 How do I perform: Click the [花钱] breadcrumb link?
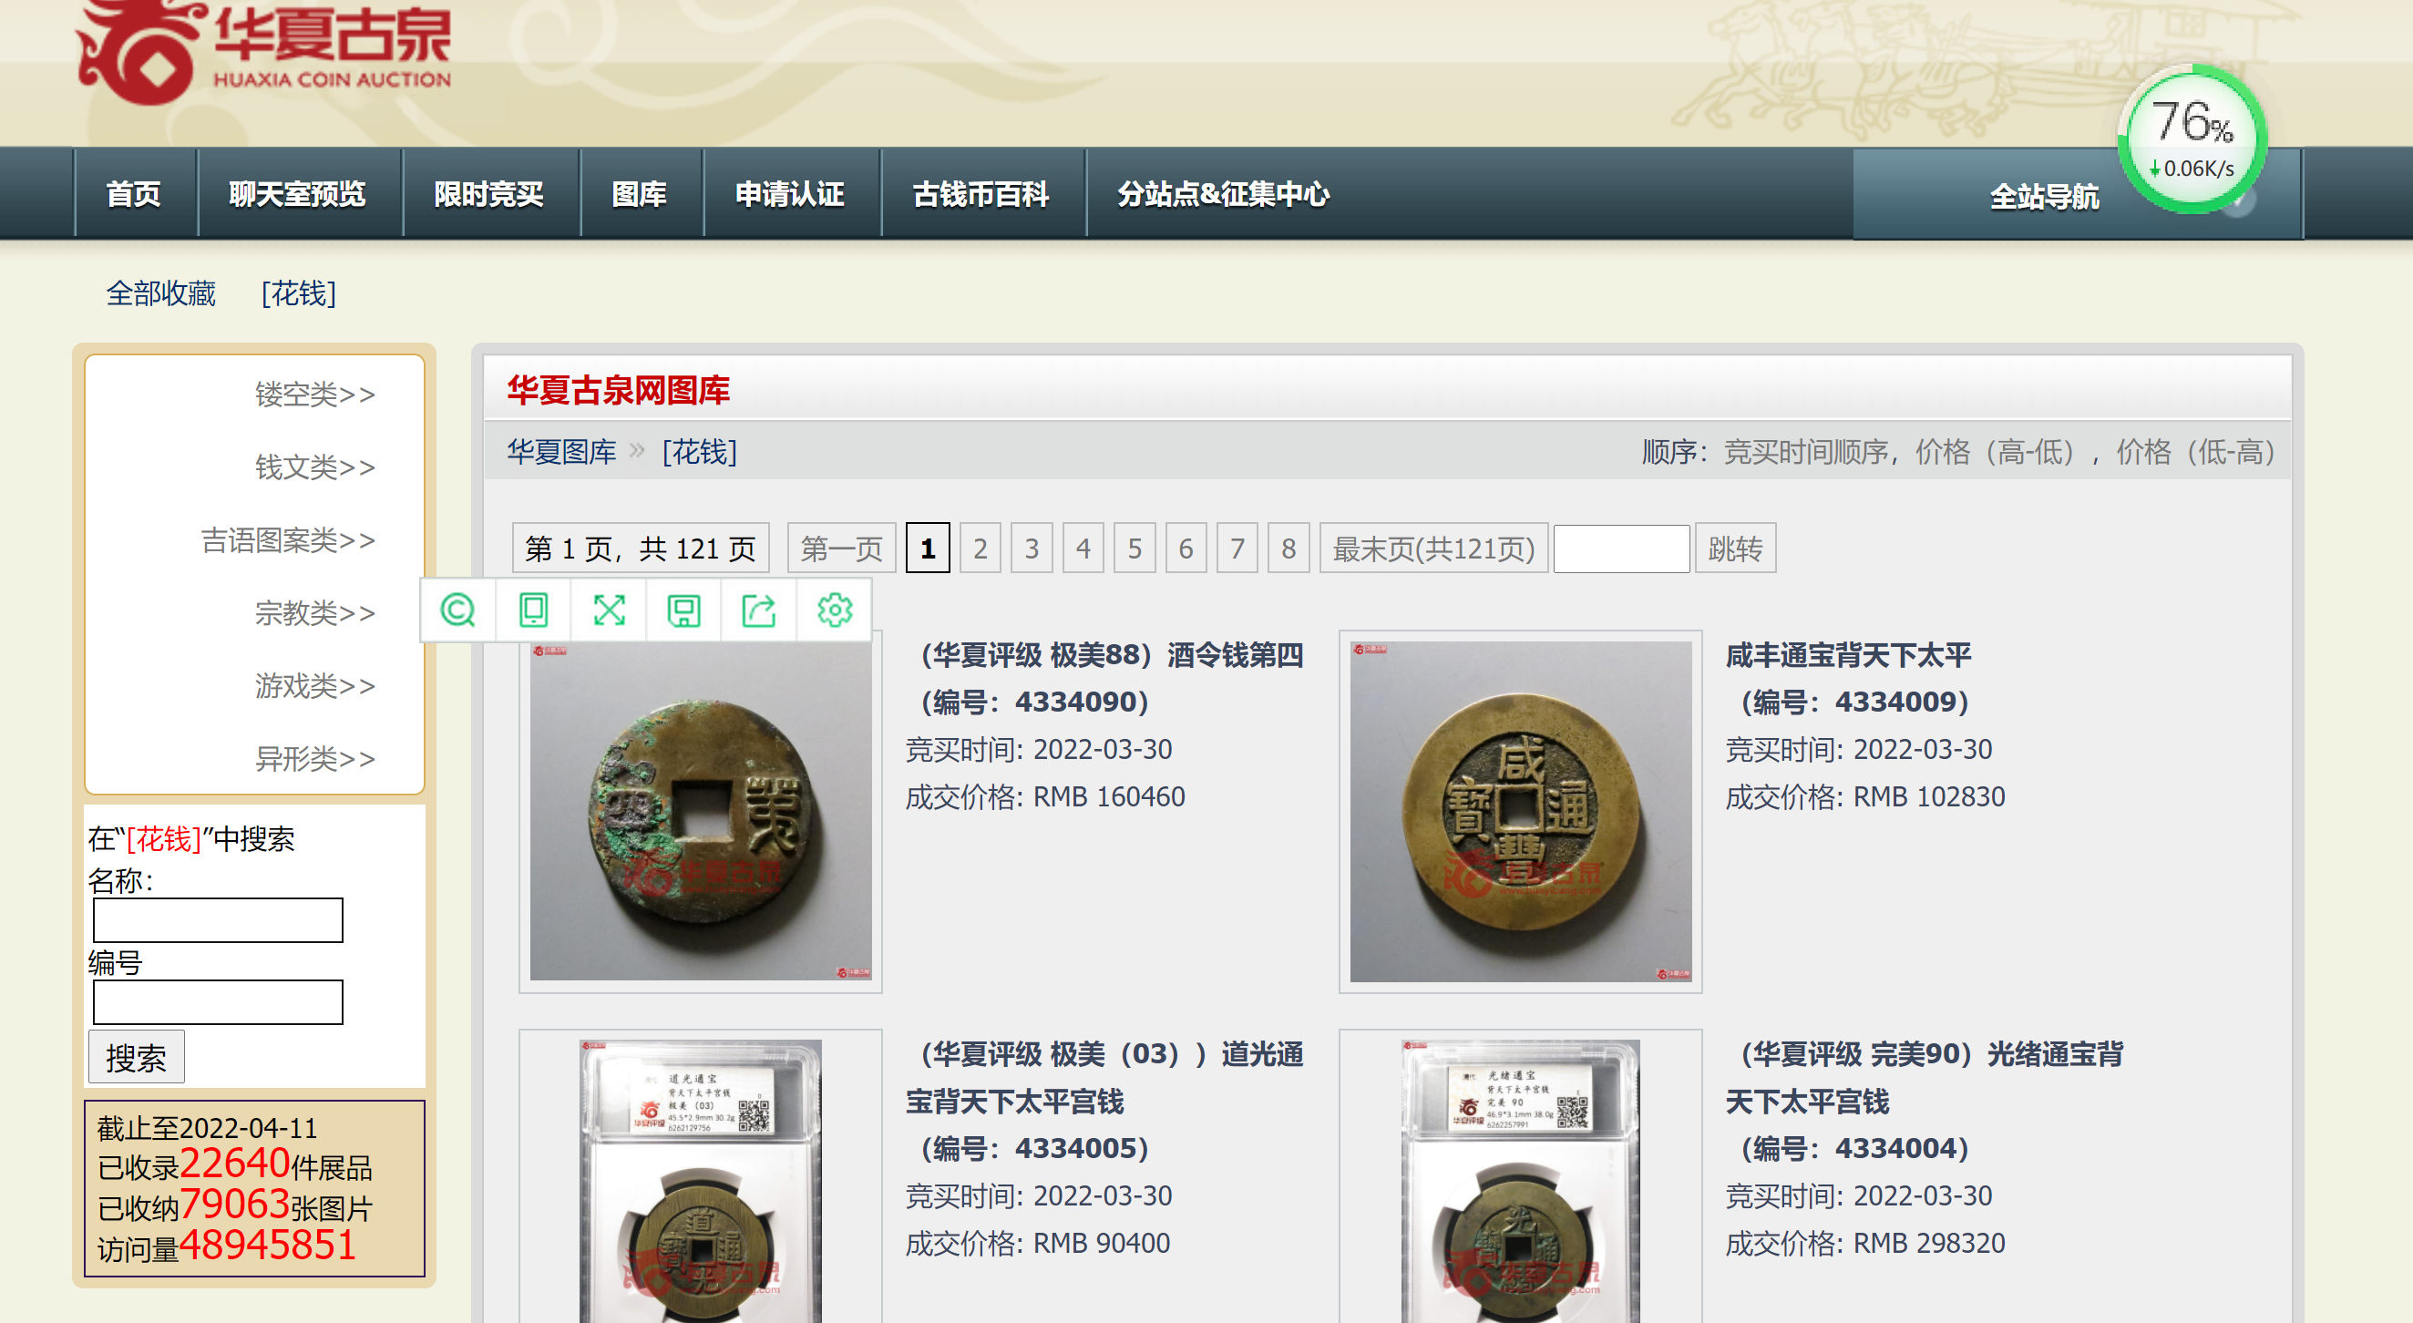[700, 452]
